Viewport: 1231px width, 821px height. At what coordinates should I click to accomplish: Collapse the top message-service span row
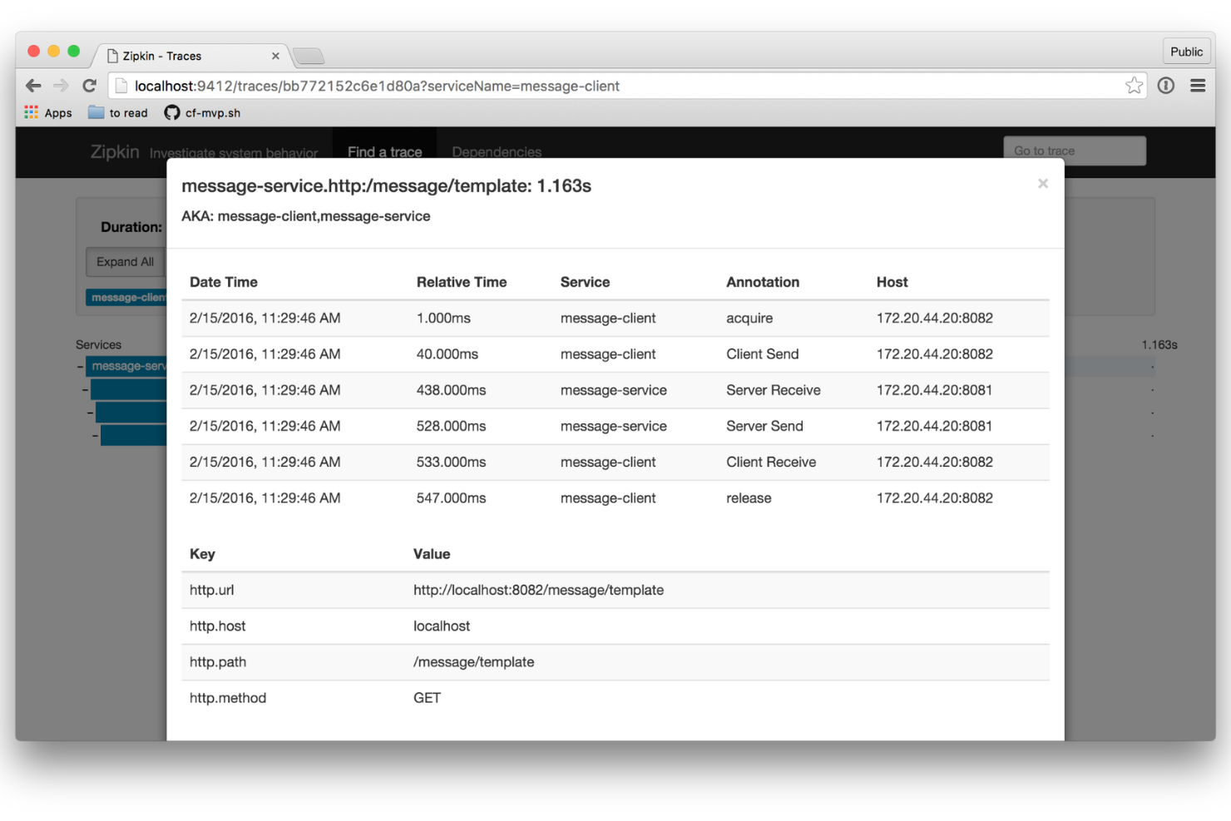point(80,366)
